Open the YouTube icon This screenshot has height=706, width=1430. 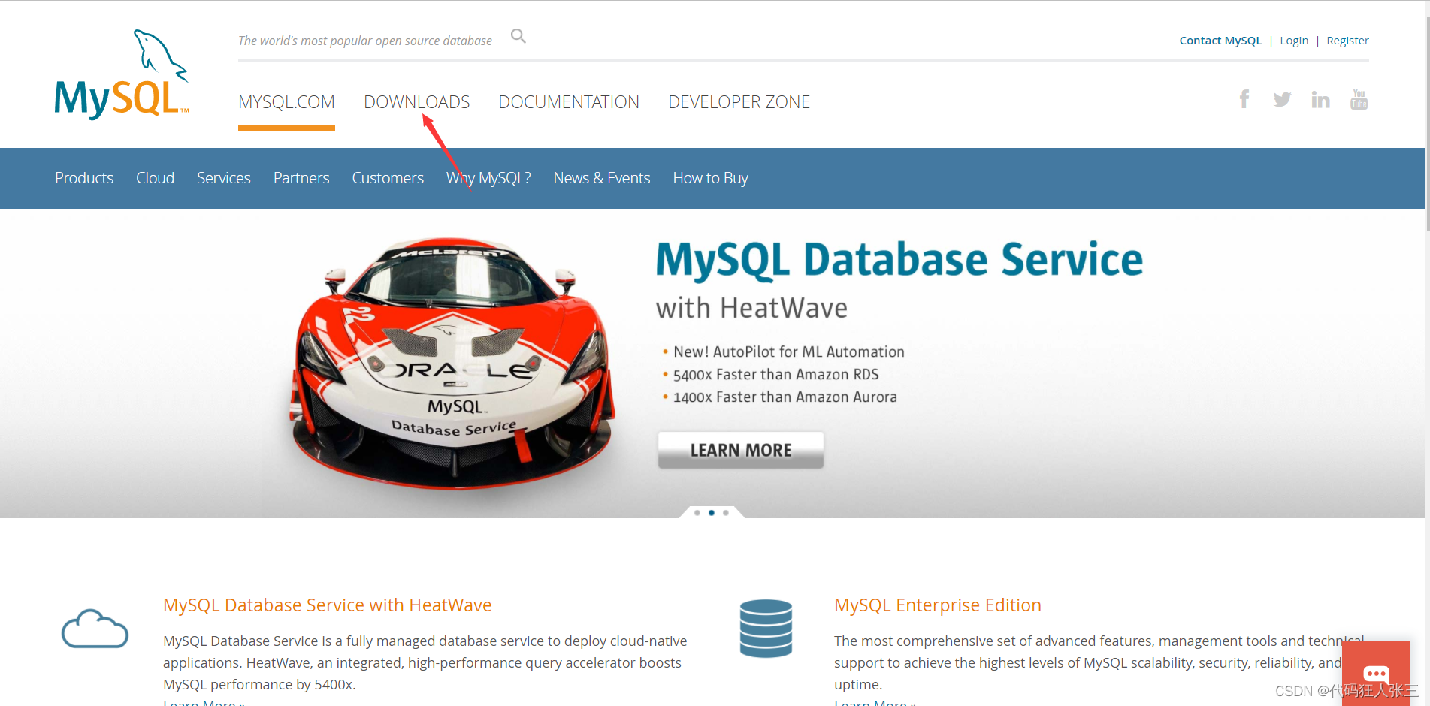point(1359,99)
